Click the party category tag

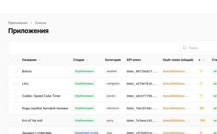click(x=110, y=121)
